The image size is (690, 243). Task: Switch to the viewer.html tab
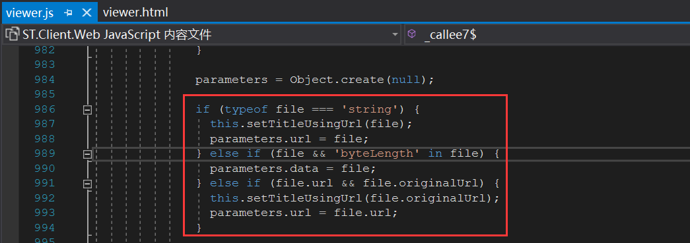135,13
